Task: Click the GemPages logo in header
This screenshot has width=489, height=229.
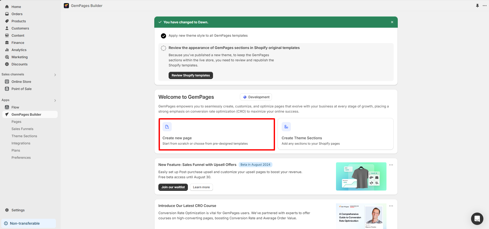Action: click(66, 6)
